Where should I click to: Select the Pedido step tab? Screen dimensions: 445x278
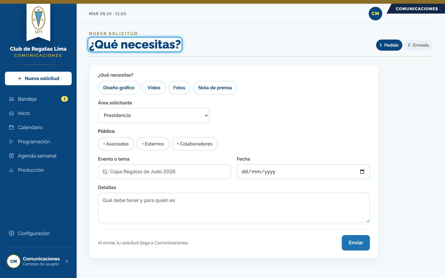(x=389, y=45)
